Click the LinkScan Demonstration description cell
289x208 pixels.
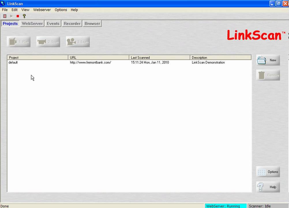point(208,63)
